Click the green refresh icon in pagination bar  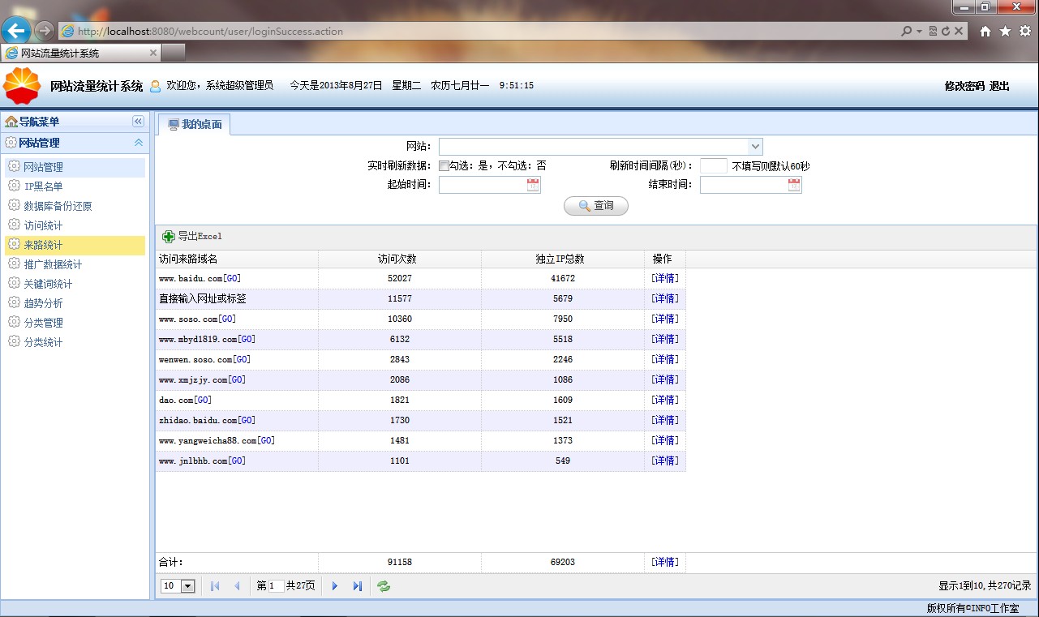(x=384, y=586)
